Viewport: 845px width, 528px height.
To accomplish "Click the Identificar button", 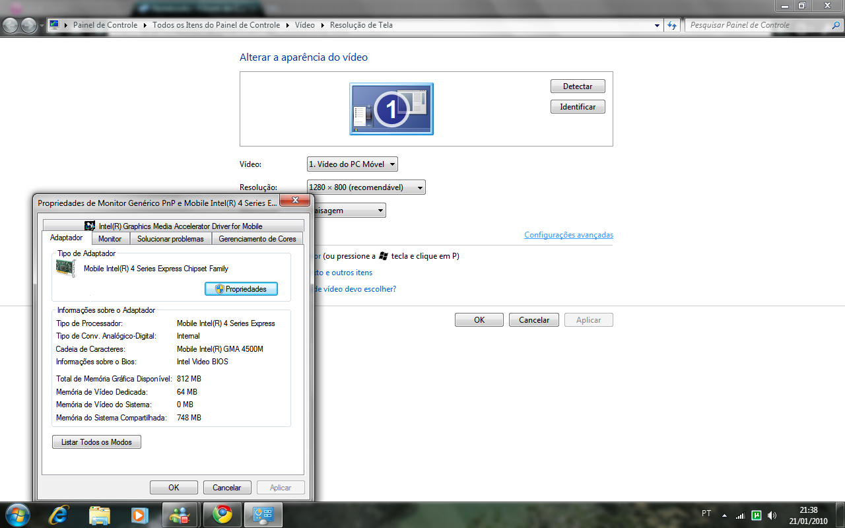I will [578, 107].
